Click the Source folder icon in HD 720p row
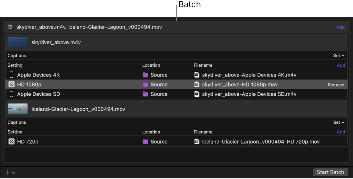This screenshot has width=353, height=179. (x=145, y=141)
